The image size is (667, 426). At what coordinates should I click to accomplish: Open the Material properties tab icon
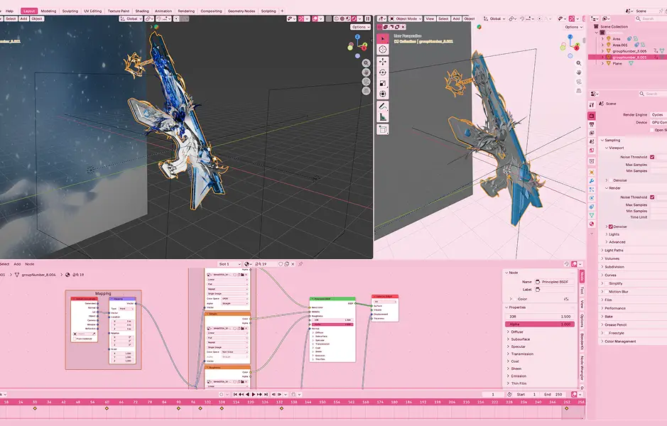click(592, 224)
